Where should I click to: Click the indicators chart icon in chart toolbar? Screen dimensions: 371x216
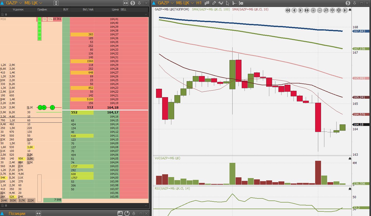click(221, 3)
